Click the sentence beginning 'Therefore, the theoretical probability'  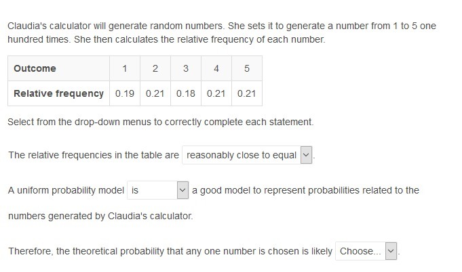coord(170,251)
